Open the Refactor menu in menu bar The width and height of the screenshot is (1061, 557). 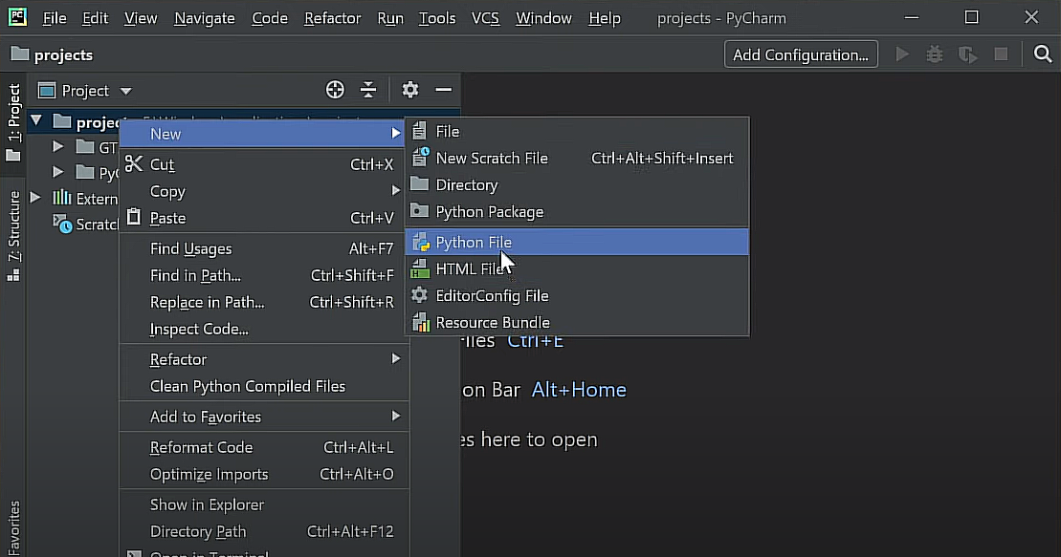pos(332,18)
